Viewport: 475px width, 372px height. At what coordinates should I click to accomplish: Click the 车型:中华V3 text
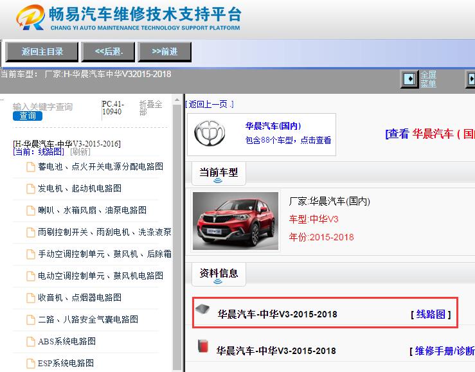[314, 219]
